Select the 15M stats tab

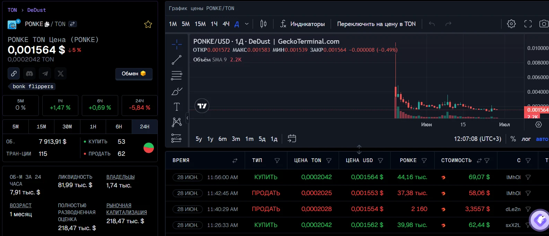click(41, 127)
